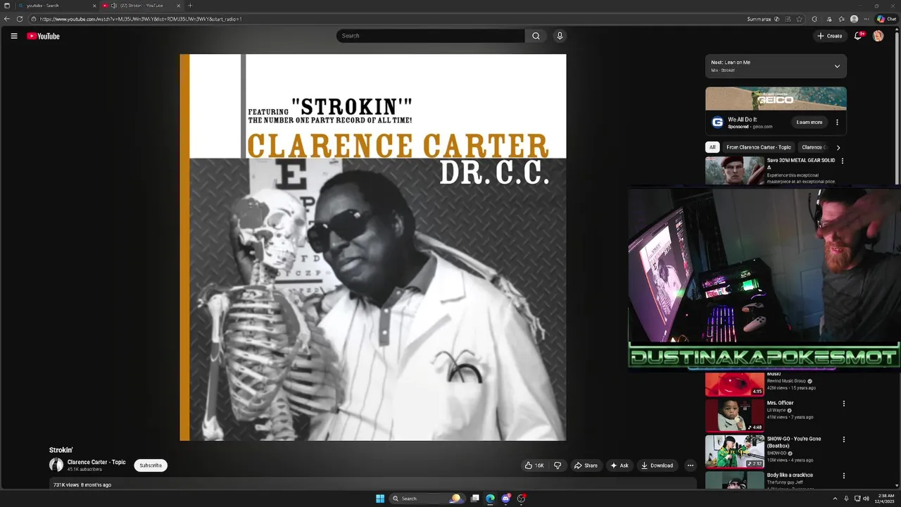Click the browser address bar URL
901x507 pixels.
click(x=141, y=19)
